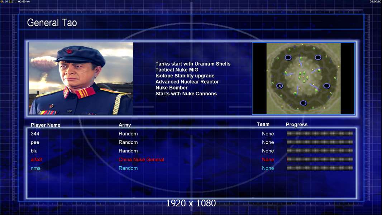The width and height of the screenshot is (382, 215).
Task: Click the progress bar for player nms
Action: click(320, 168)
